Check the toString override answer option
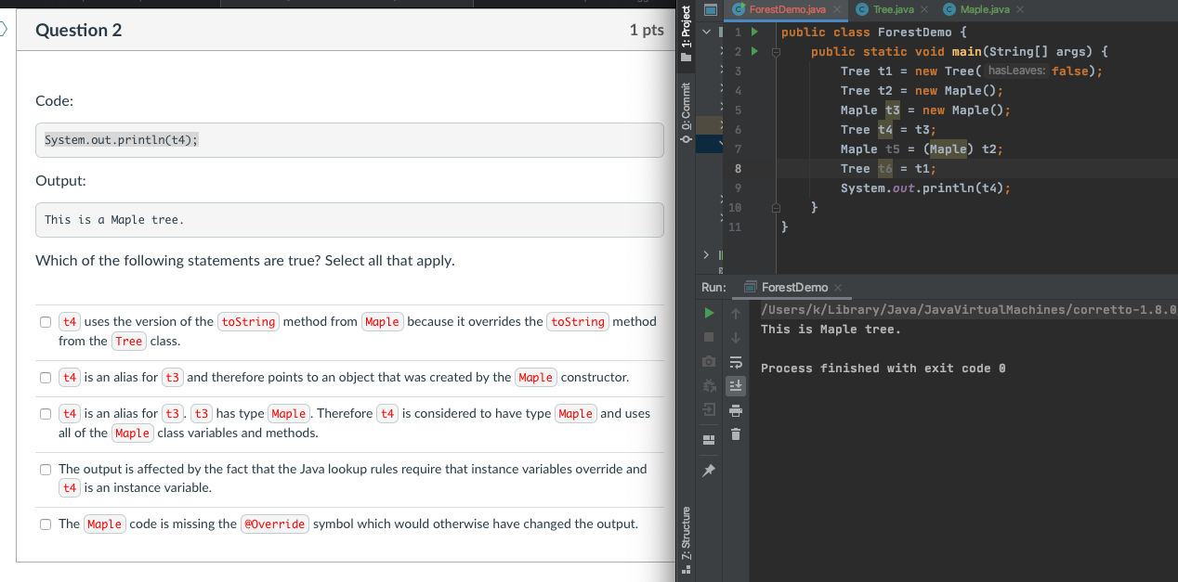1178x582 pixels. (46, 322)
